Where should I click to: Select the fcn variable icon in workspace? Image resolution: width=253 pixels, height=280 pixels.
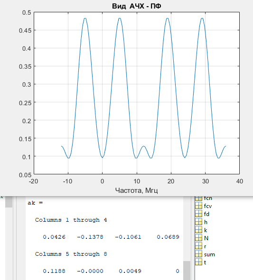coord(198,199)
